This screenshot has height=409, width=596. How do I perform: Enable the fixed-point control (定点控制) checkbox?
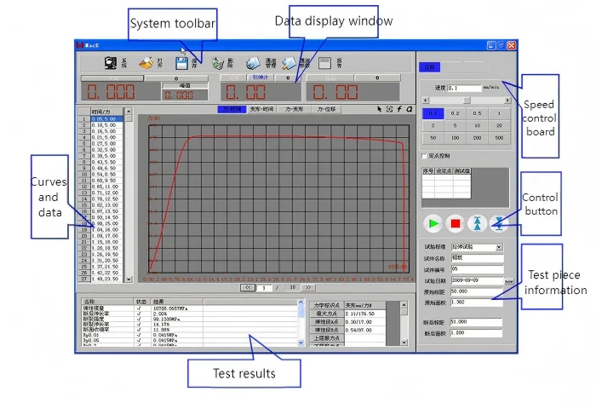tap(424, 156)
